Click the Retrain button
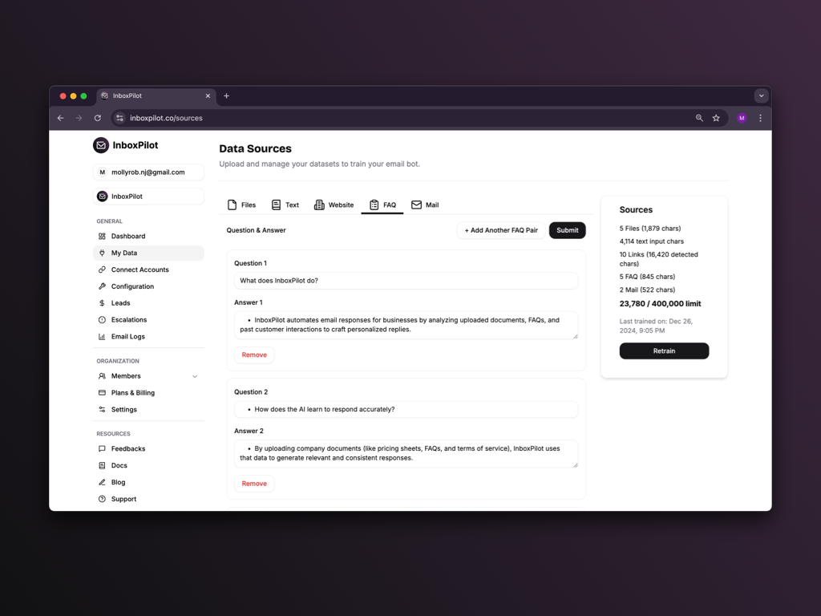 tap(664, 351)
